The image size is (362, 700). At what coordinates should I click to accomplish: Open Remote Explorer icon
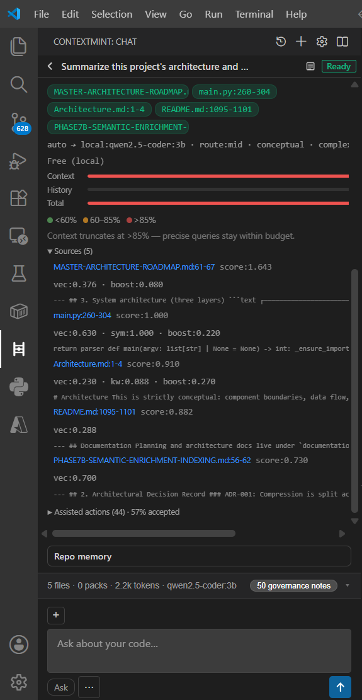coord(19,236)
